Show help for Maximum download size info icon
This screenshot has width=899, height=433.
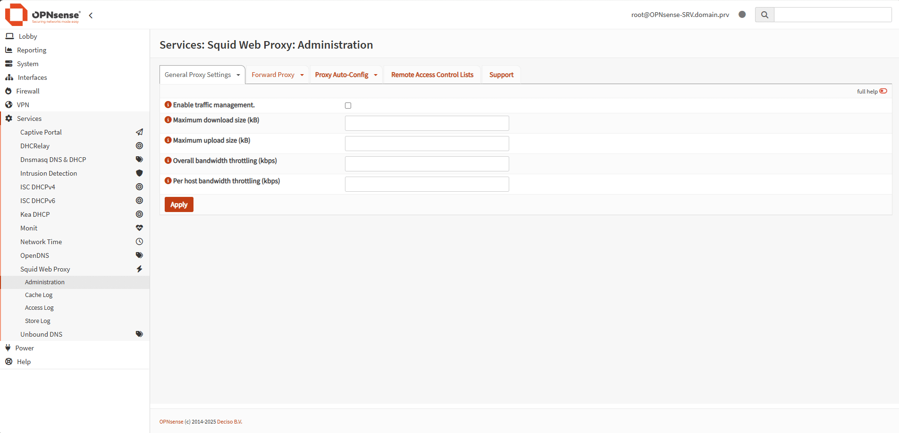point(168,120)
